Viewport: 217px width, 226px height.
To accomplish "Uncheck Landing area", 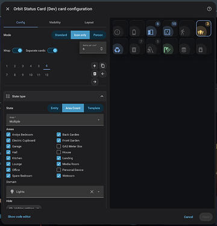I will [58, 158].
